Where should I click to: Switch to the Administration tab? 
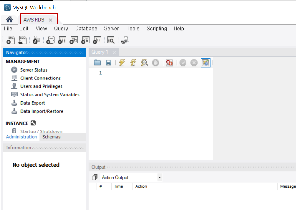tap(21, 137)
